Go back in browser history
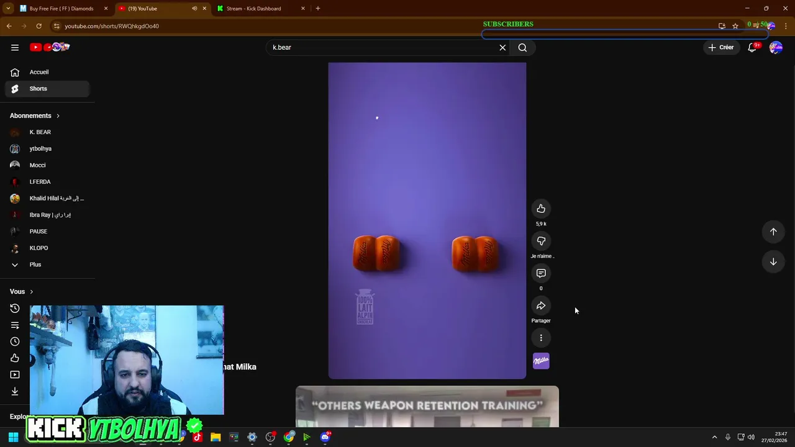This screenshot has width=795, height=447. (9, 26)
